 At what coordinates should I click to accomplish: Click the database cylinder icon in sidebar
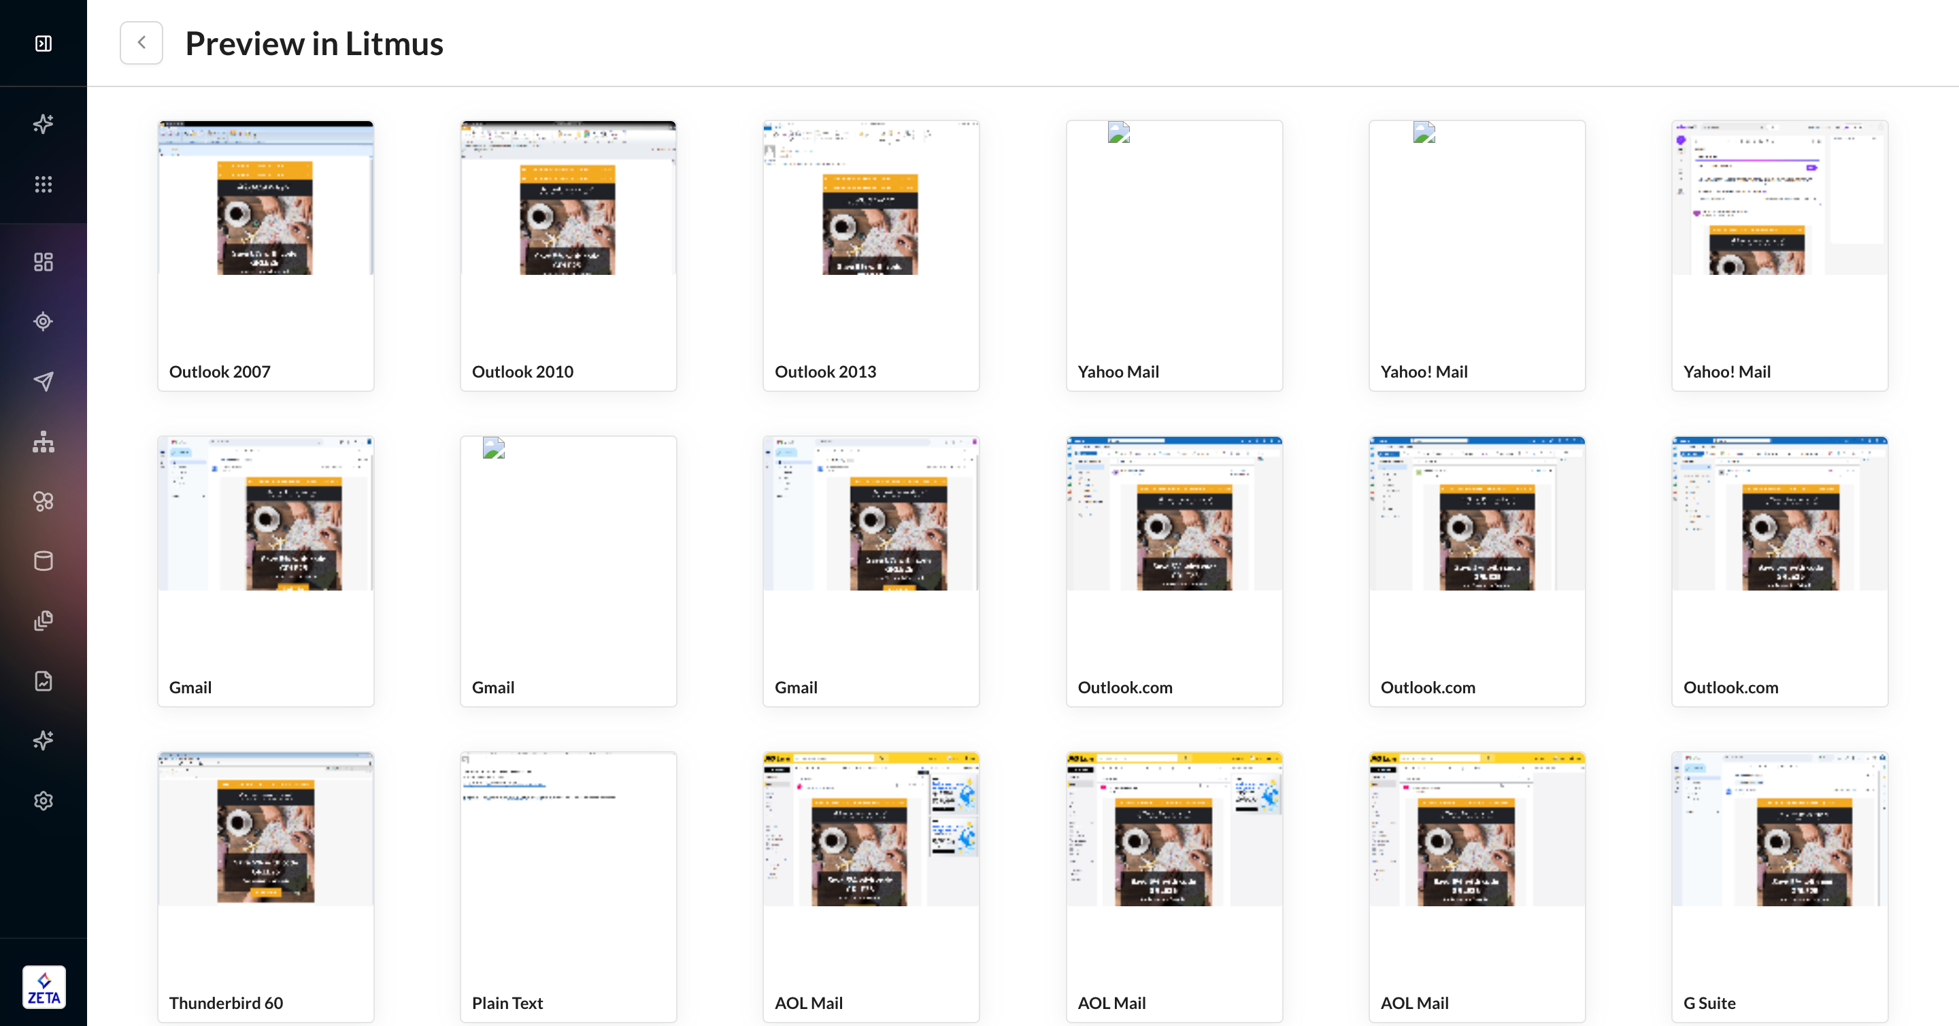tap(44, 561)
